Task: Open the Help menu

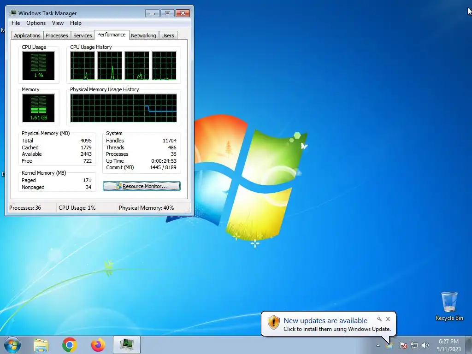Action: tap(76, 23)
